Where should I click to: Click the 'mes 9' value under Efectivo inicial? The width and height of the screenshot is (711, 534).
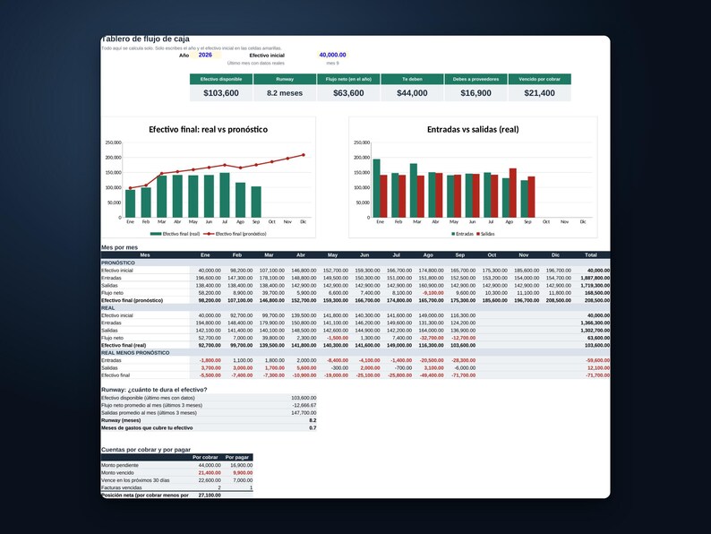332,63
